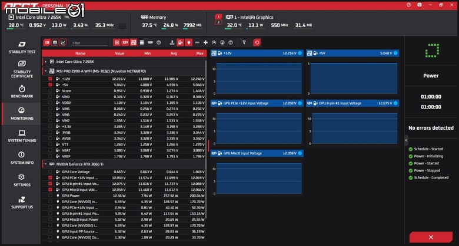Sort the table by Name column
The image size is (459, 246).
tap(80, 53)
